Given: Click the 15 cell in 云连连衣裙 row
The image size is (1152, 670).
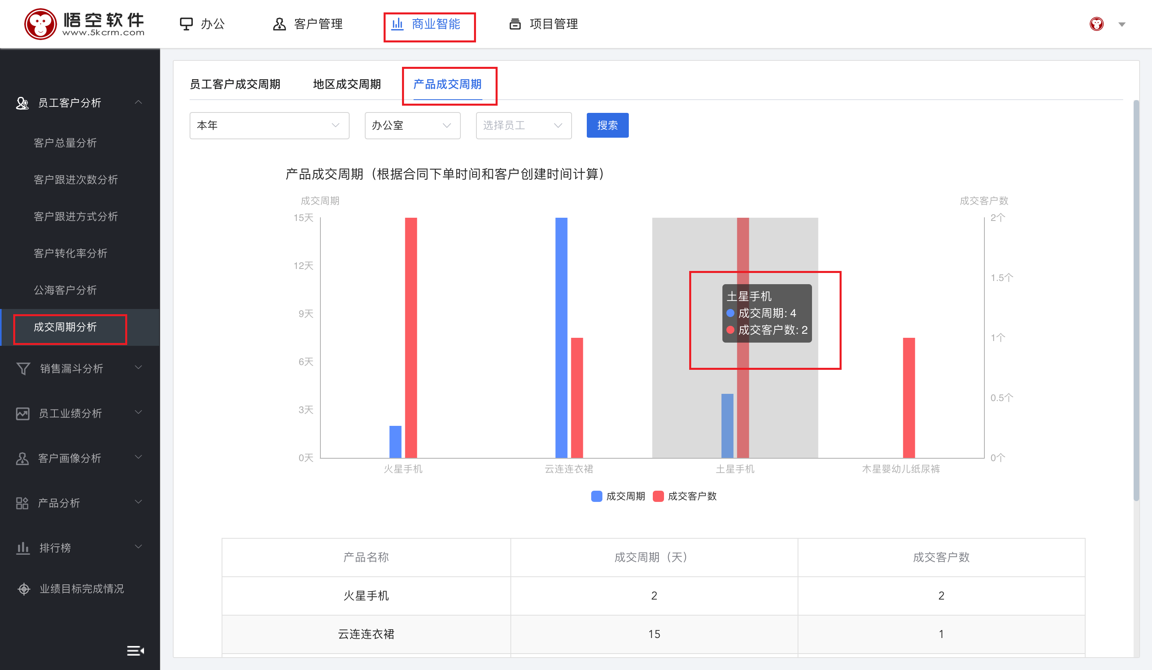Looking at the screenshot, I should pos(654,634).
